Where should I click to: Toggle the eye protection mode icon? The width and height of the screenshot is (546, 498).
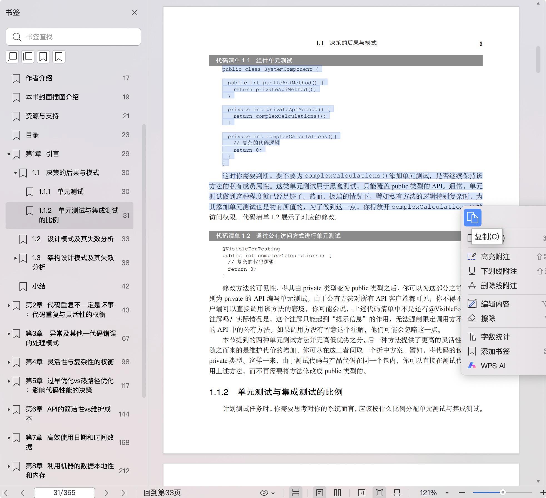pos(264,493)
